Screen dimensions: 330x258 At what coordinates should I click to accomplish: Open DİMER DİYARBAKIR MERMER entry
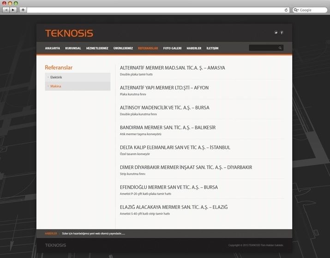186,167
